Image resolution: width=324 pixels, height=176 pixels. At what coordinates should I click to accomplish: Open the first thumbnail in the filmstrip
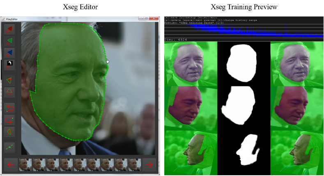pyautogui.click(x=25, y=165)
